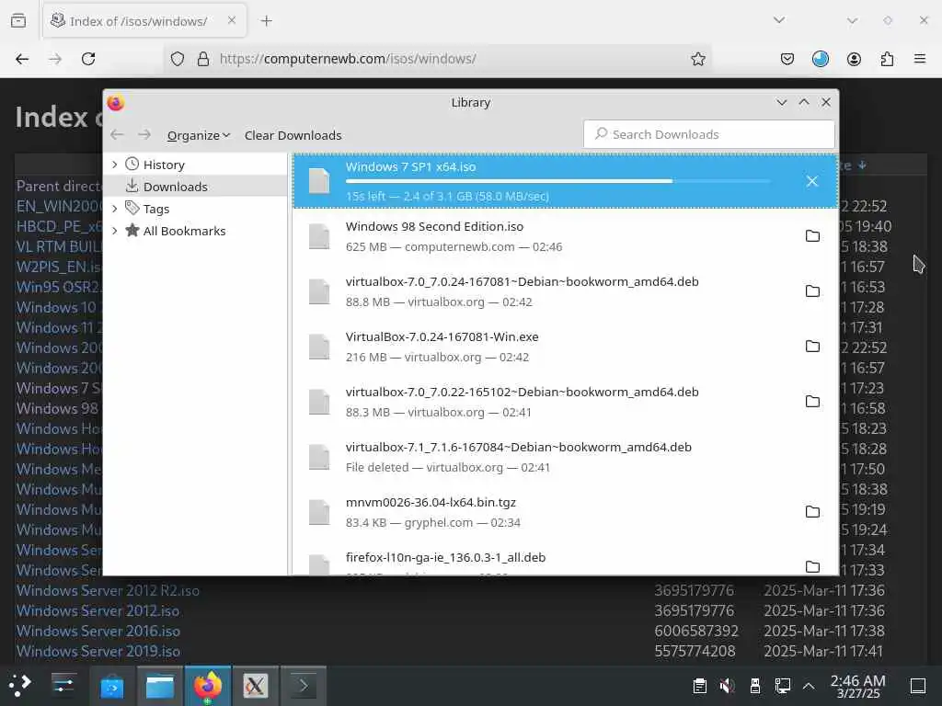Open folder for mnvm0026-36.04-lx64.bin.tgz

coord(812,512)
